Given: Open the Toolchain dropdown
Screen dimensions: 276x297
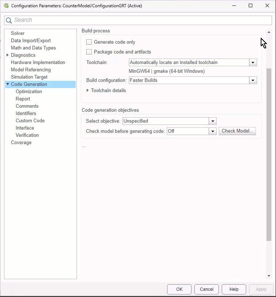Looking at the screenshot, I should coord(253,63).
